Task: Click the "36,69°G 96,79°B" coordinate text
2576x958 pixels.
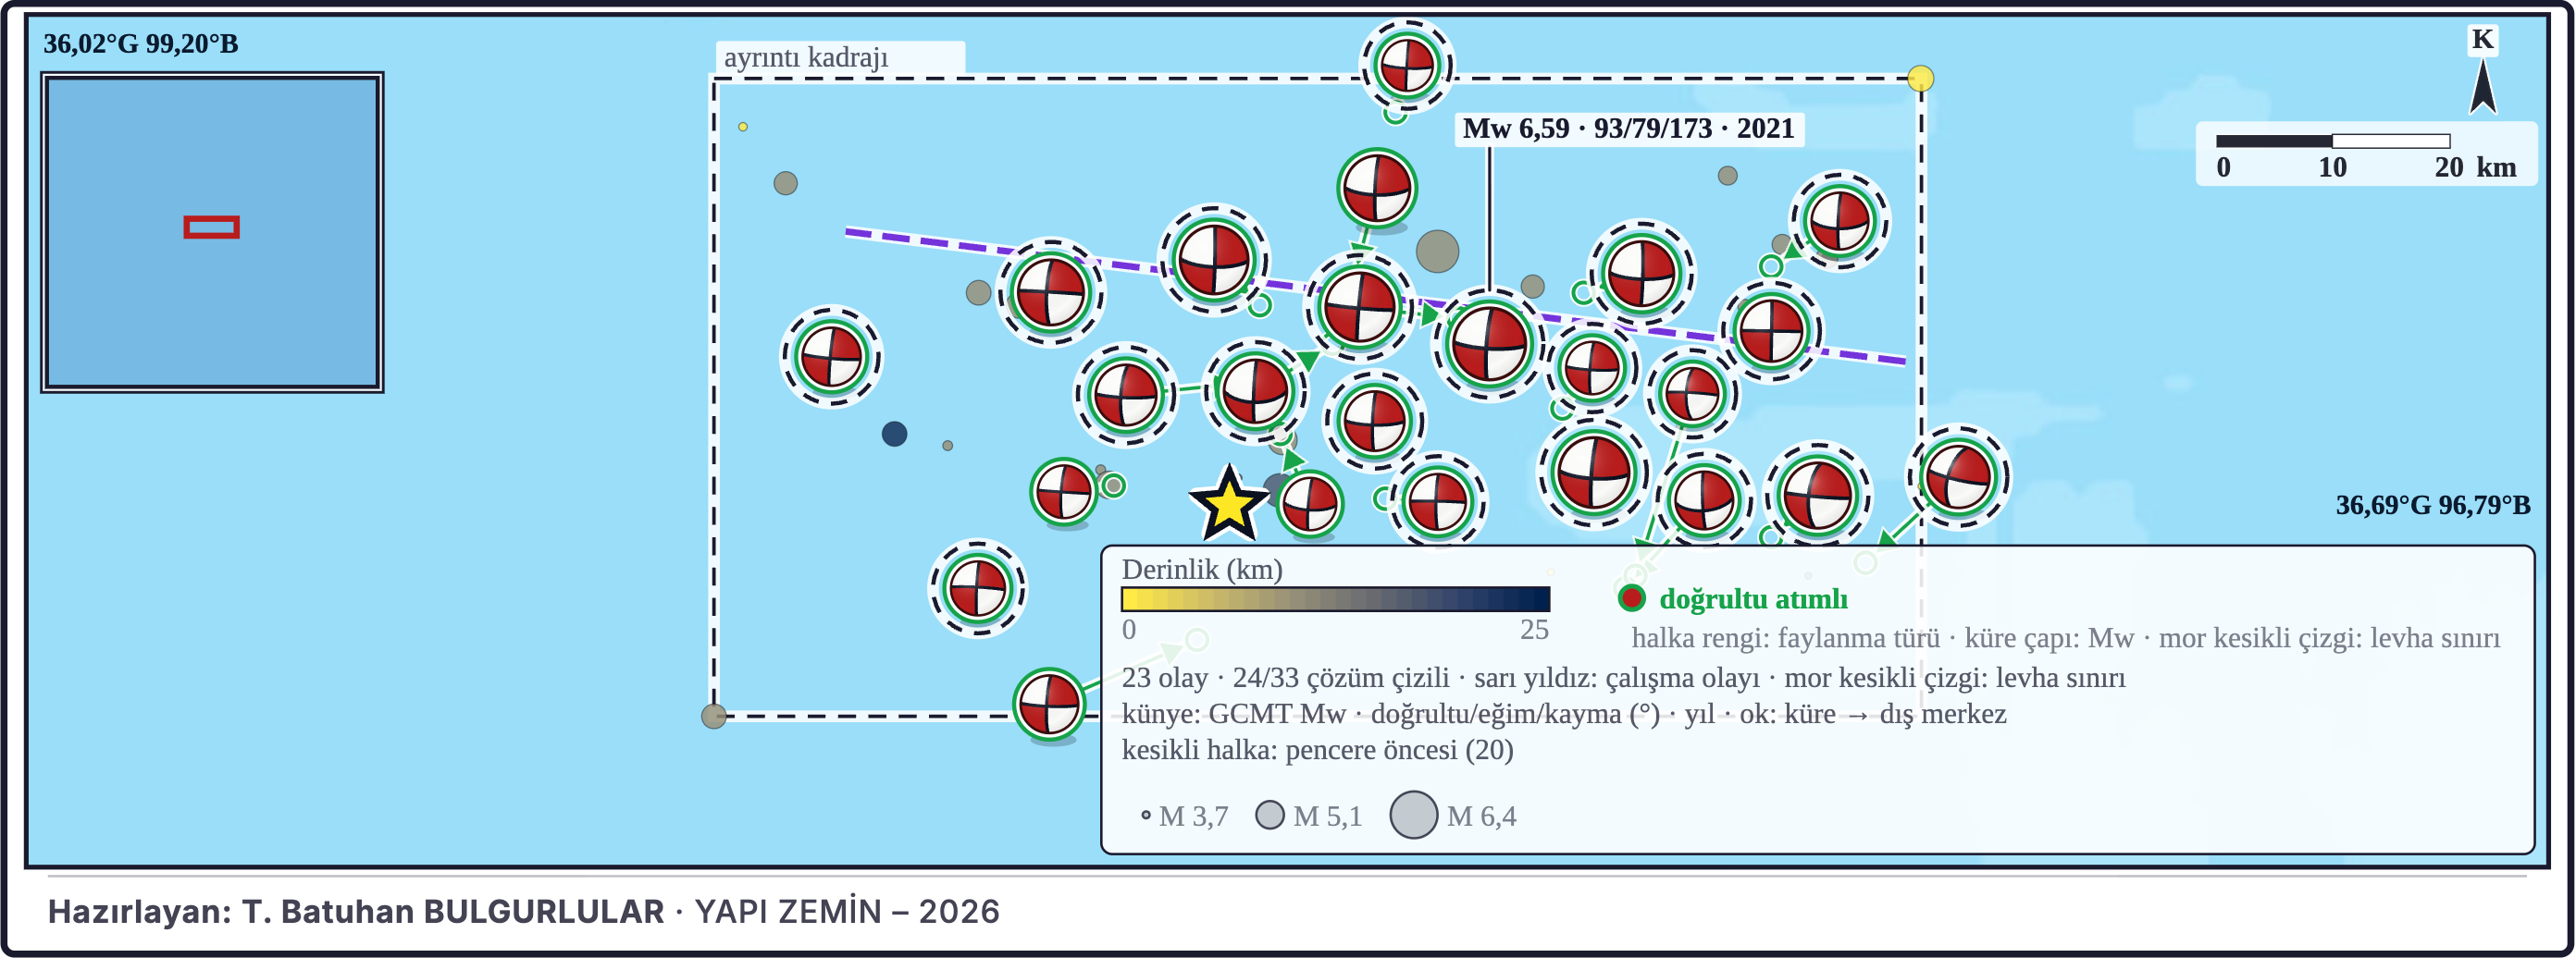Action: pyautogui.click(x=2433, y=506)
